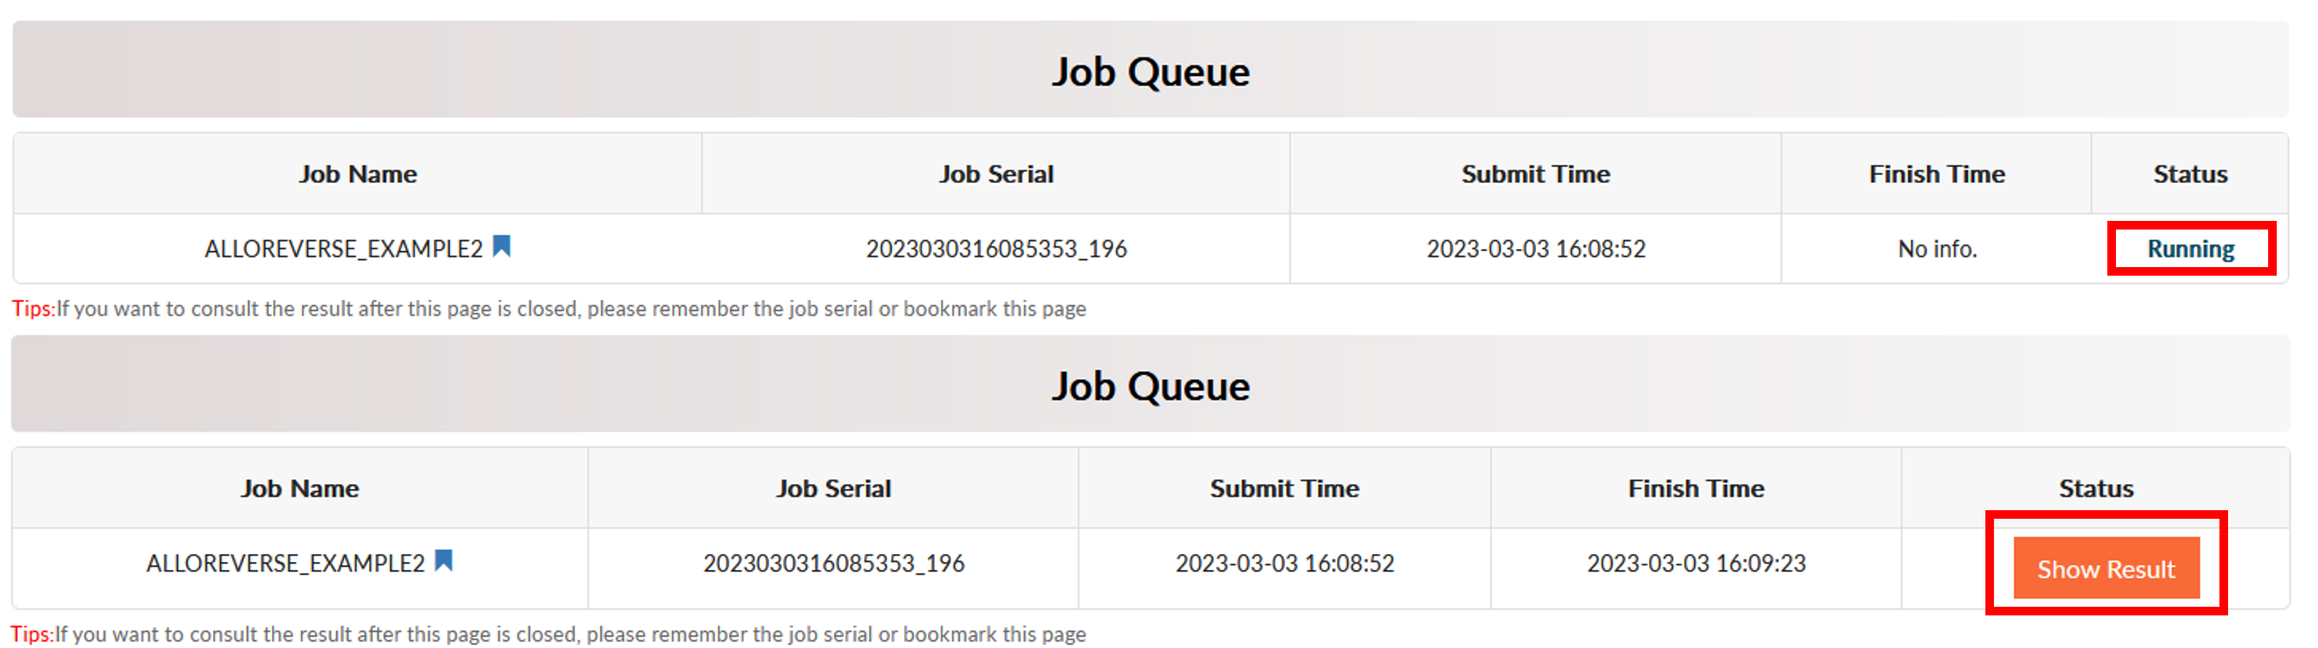
Task: Select the job serial in the Running job row
Action: pyautogui.click(x=996, y=249)
